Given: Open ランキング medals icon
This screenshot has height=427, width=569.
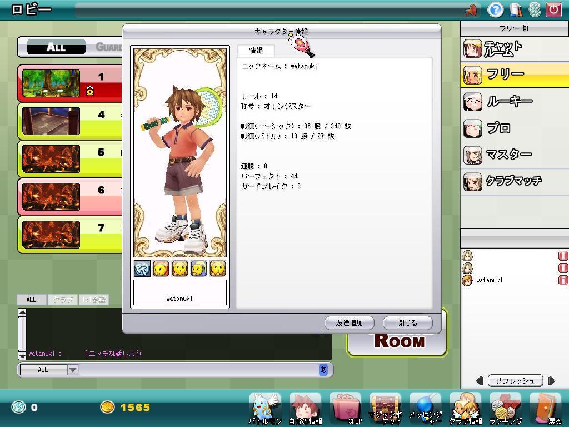Looking at the screenshot, I should pos(505,409).
